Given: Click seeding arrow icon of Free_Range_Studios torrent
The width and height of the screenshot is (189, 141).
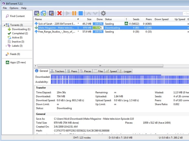Looking at the screenshot, I should (36, 31).
